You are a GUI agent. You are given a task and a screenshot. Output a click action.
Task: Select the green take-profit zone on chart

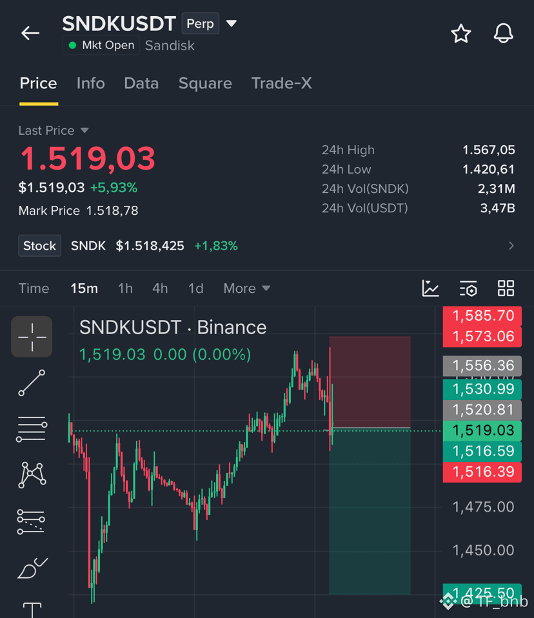click(370, 511)
